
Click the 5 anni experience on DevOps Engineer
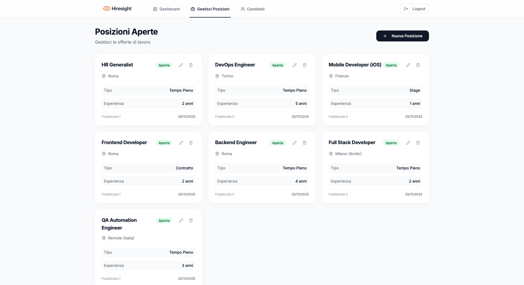pos(301,104)
